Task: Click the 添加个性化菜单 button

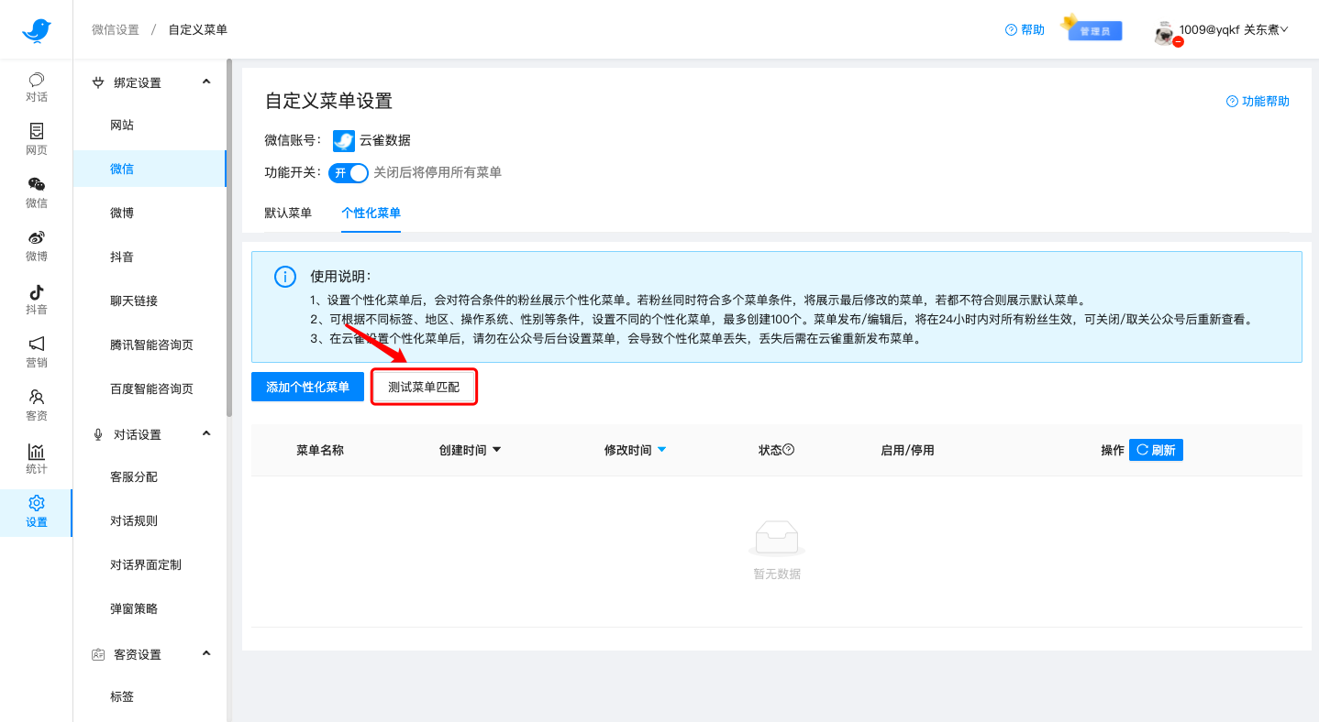Action: tap(307, 386)
